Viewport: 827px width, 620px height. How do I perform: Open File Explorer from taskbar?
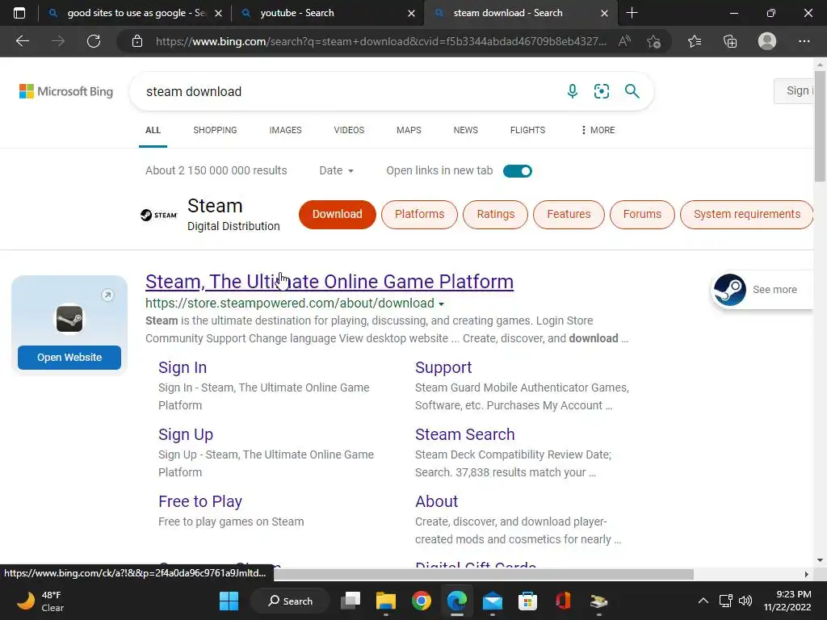coord(385,601)
